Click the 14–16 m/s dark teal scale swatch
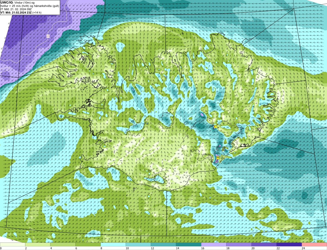327x250 pixels. 189,244
